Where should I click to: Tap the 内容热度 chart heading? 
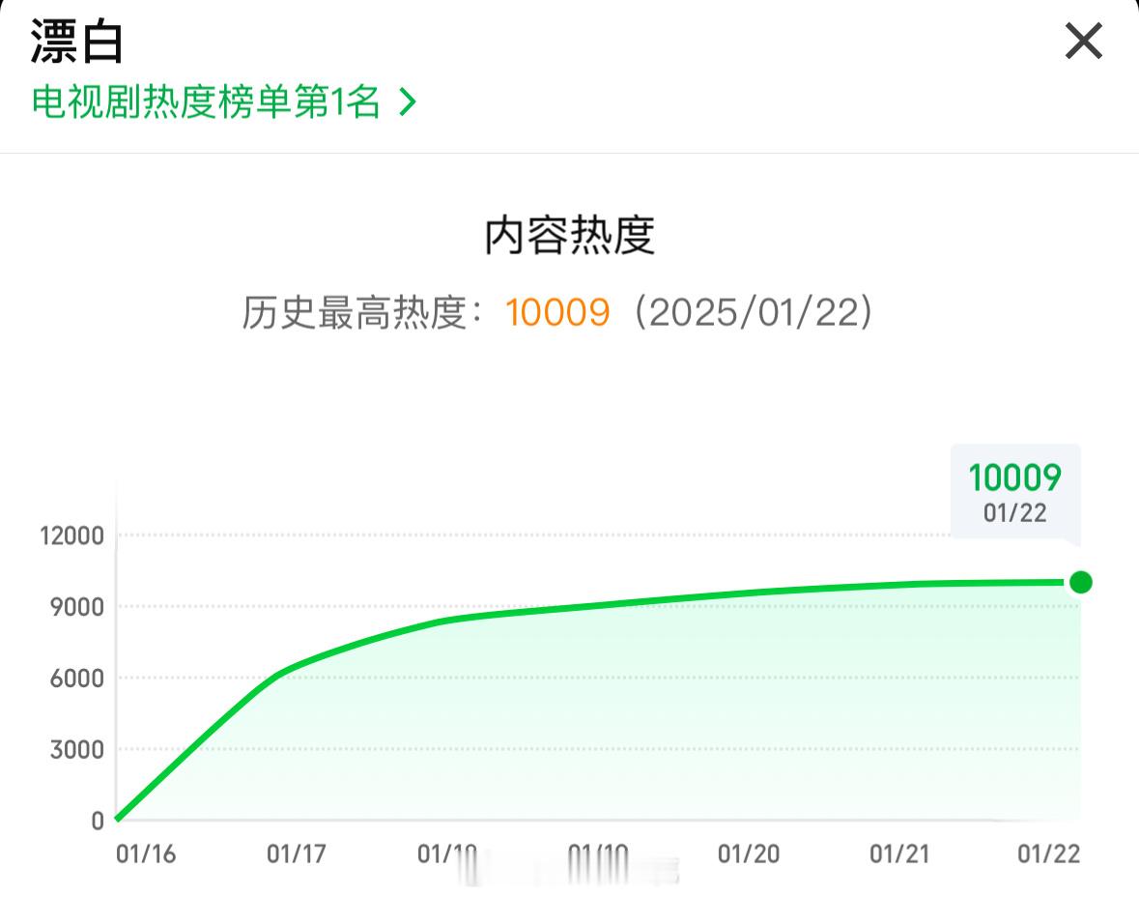click(x=570, y=235)
